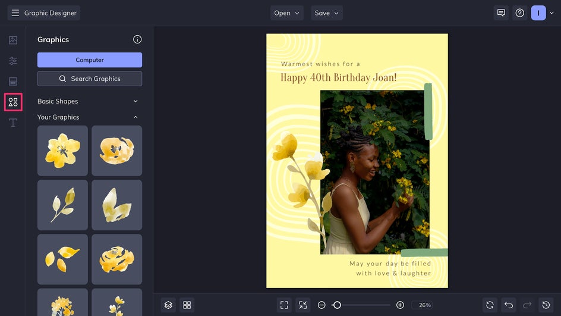Click the zoom slider handle
Image resolution: width=561 pixels, height=316 pixels.
(337, 305)
